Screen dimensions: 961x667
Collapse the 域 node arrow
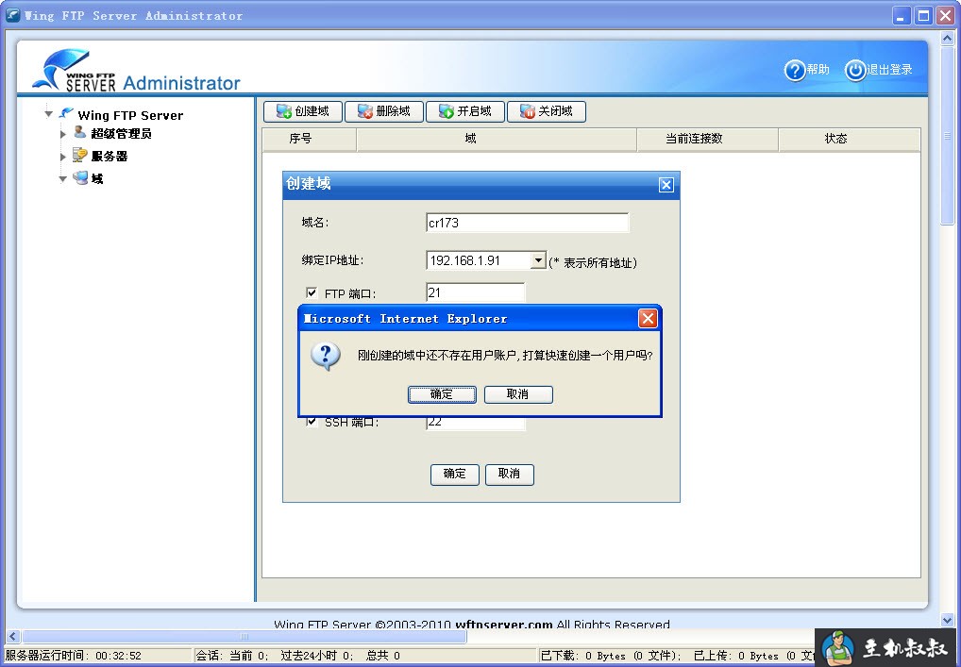click(x=62, y=179)
